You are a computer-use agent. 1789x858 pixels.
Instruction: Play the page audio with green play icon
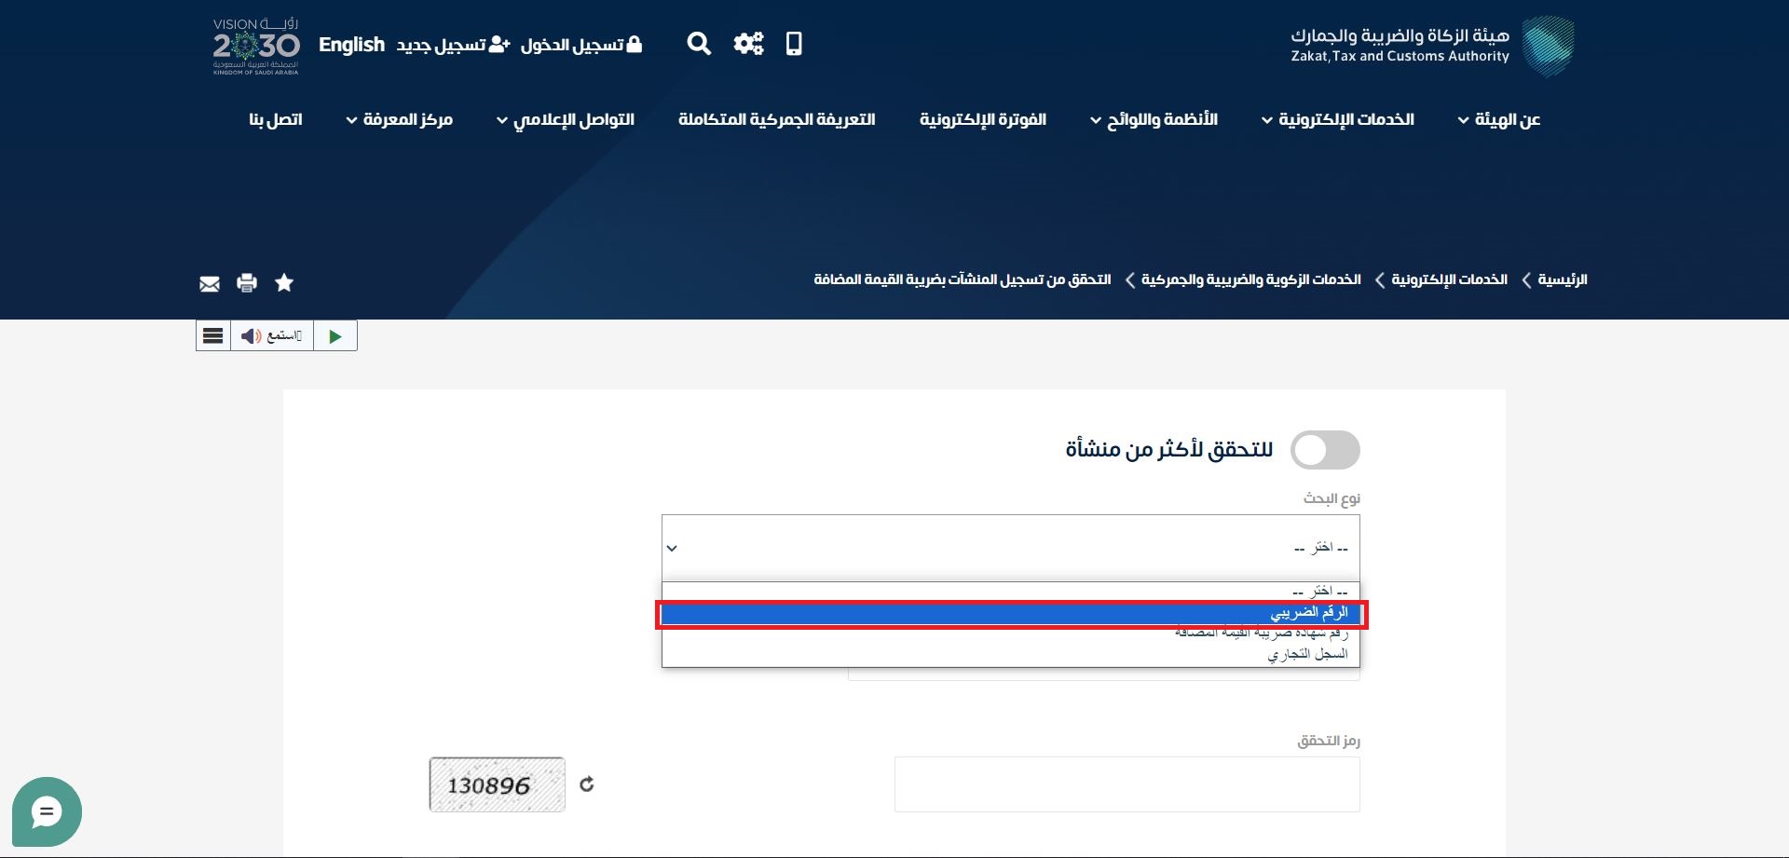click(x=335, y=335)
